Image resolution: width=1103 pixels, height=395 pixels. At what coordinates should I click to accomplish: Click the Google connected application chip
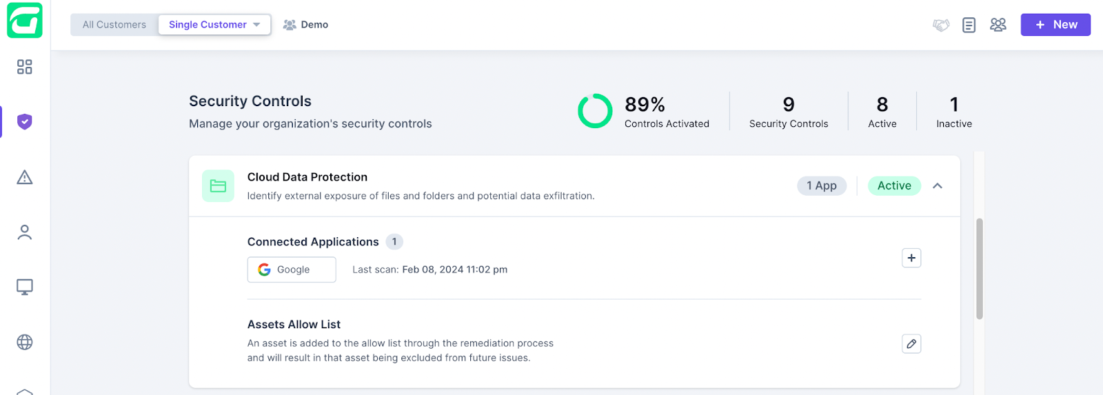pyautogui.click(x=292, y=270)
